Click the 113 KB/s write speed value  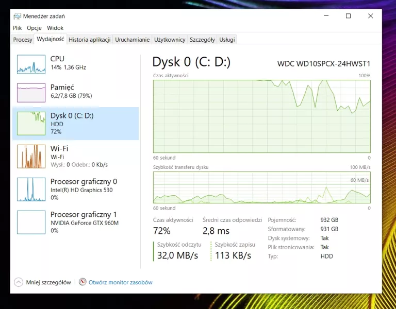click(233, 255)
